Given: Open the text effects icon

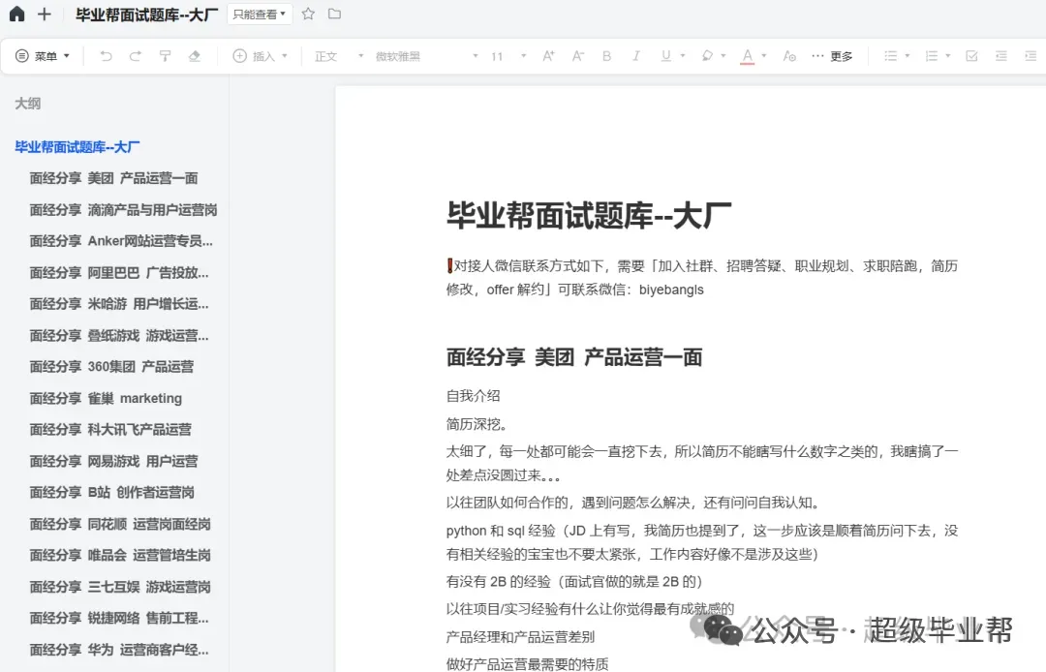Looking at the screenshot, I should [x=789, y=56].
